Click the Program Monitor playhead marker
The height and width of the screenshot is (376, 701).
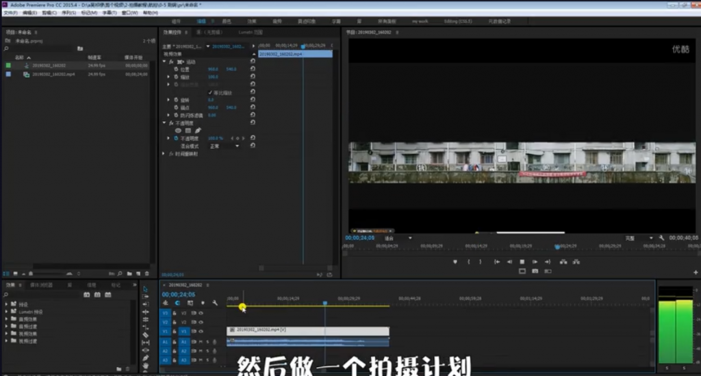(557, 246)
